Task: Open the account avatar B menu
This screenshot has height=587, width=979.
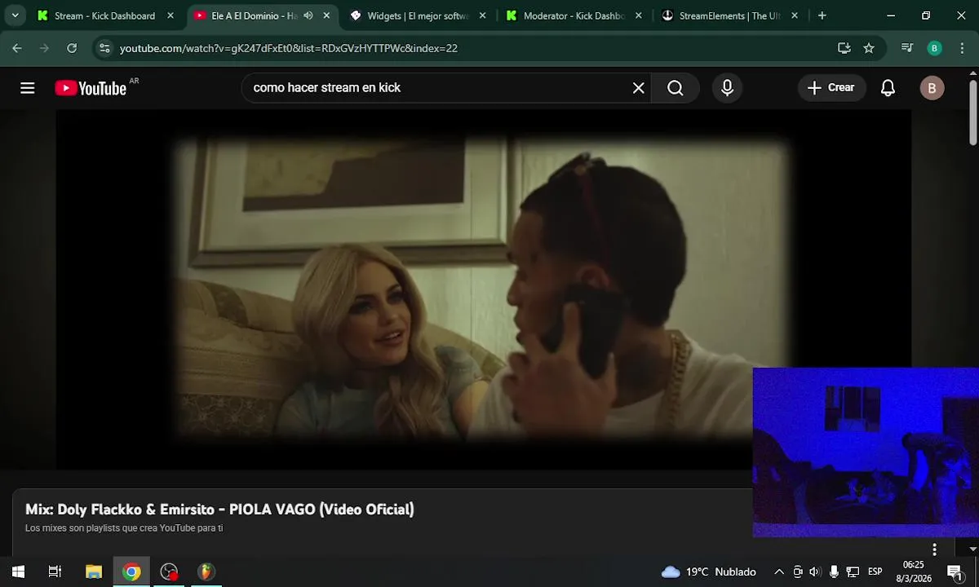Action: [x=932, y=88]
